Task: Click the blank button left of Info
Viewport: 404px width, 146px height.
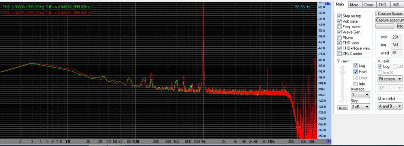Action: 385,26
